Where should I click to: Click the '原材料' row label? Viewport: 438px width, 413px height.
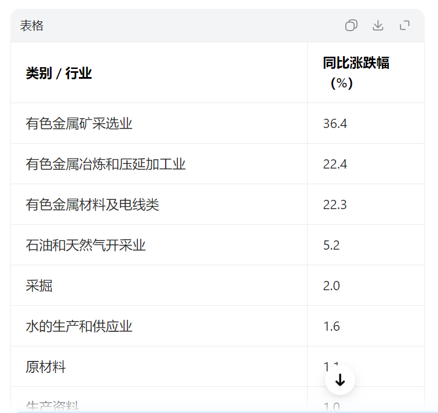point(46,367)
